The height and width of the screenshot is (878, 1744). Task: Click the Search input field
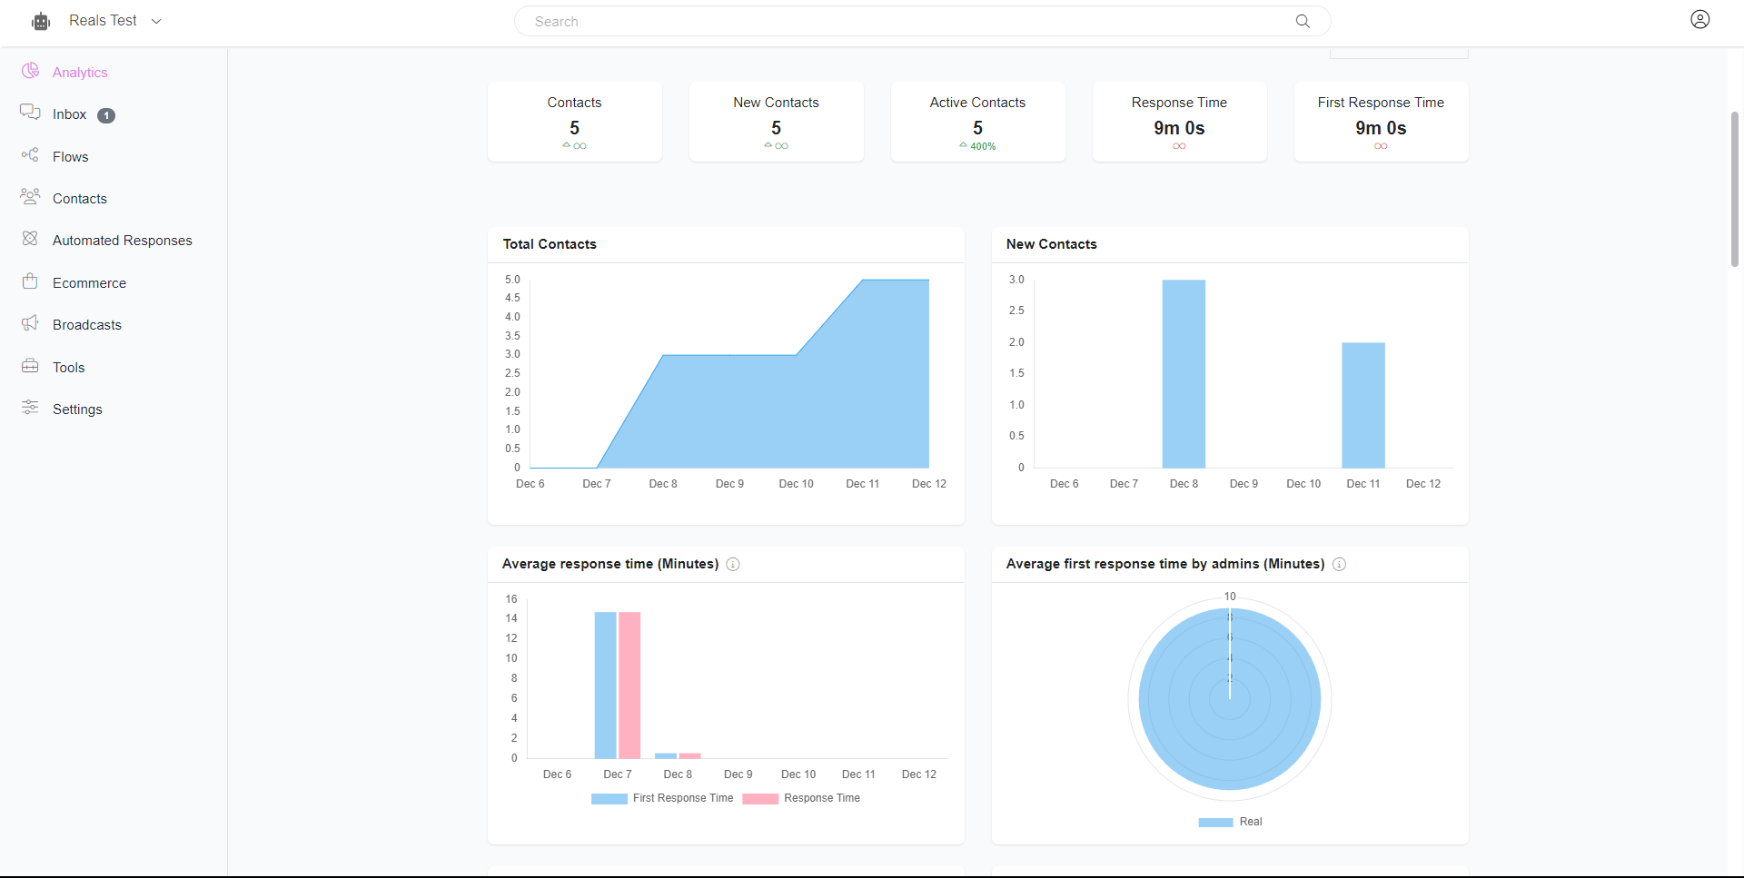pyautogui.click(x=922, y=21)
